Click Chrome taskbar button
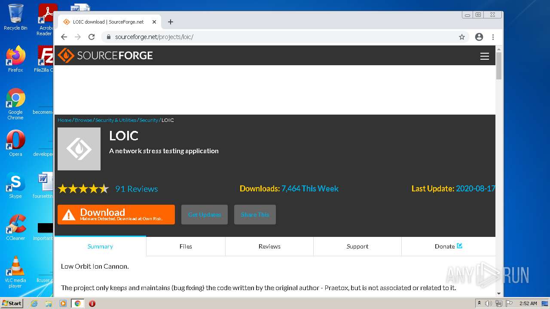This screenshot has width=550, height=309. pyautogui.click(x=78, y=303)
